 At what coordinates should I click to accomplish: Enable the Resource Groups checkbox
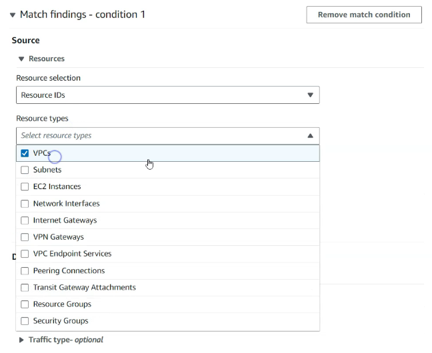(25, 304)
